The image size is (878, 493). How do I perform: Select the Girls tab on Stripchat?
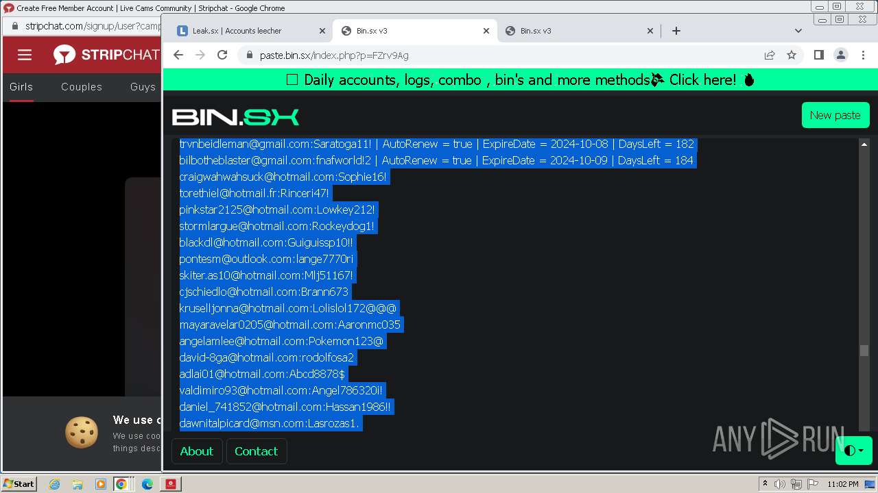coord(21,87)
